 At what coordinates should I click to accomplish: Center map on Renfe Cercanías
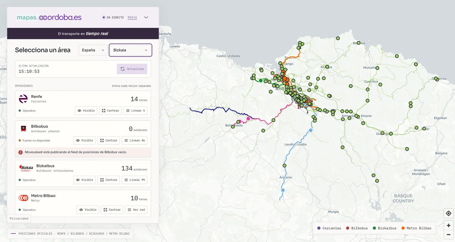click(x=110, y=111)
